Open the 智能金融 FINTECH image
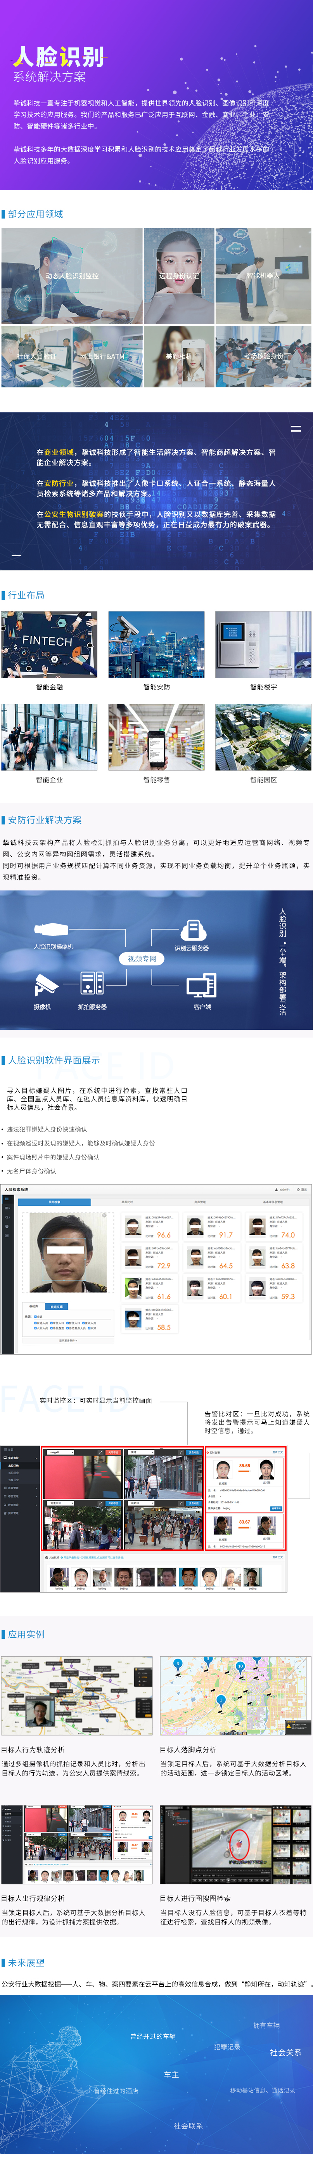The height and width of the screenshot is (2171, 313). pyautogui.click(x=49, y=645)
